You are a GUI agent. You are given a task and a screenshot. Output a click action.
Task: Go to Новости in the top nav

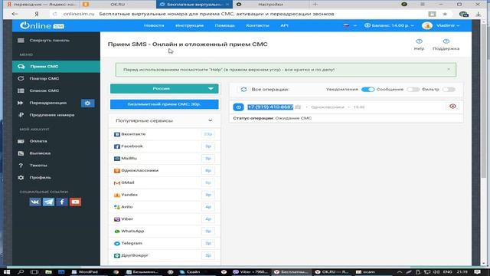tap(154, 25)
